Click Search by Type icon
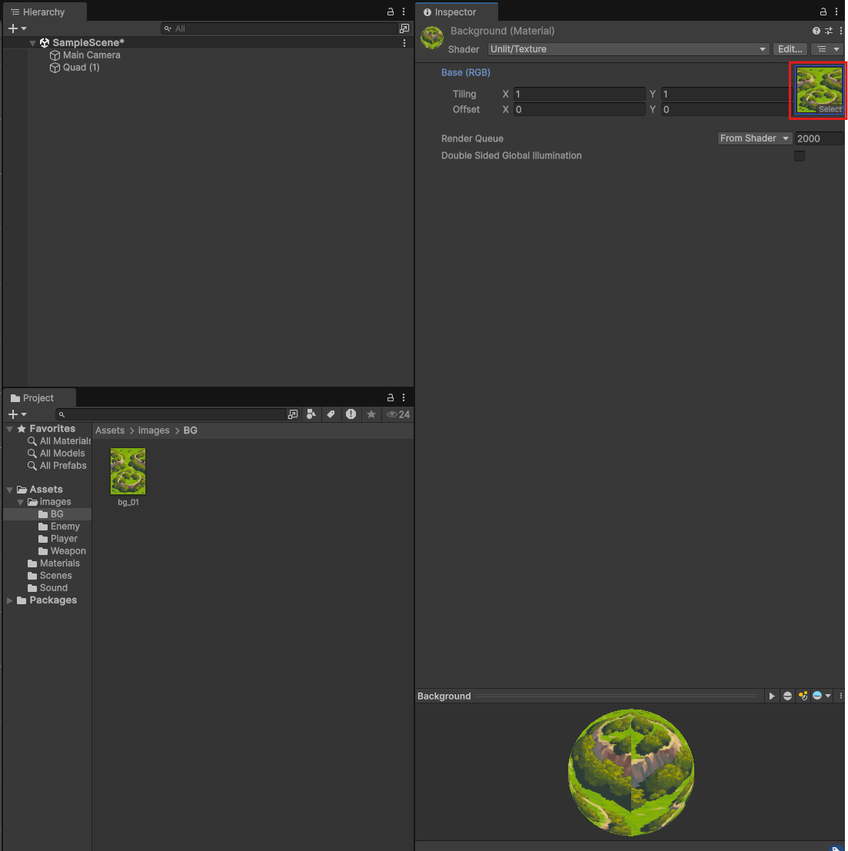848x851 pixels. 311,414
